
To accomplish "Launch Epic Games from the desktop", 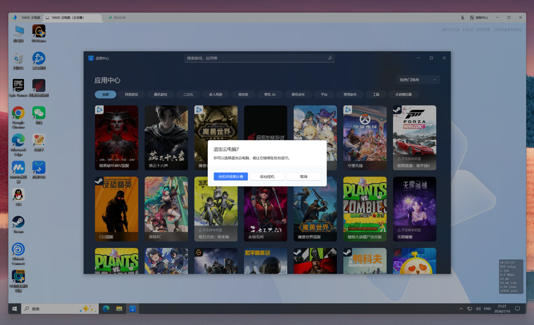I will pyautogui.click(x=19, y=88).
